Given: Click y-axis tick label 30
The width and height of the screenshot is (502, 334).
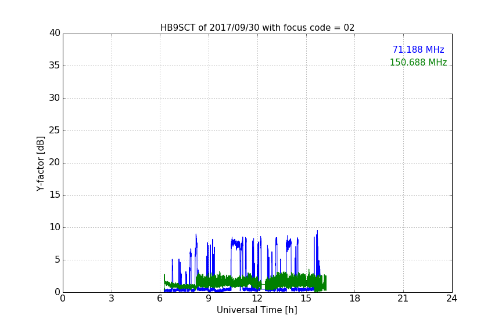Looking at the screenshot, I should (x=55, y=98).
